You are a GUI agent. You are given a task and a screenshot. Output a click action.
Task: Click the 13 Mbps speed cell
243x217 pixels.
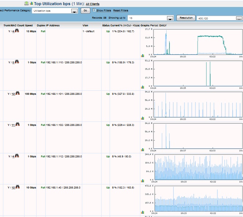[x=31, y=31]
